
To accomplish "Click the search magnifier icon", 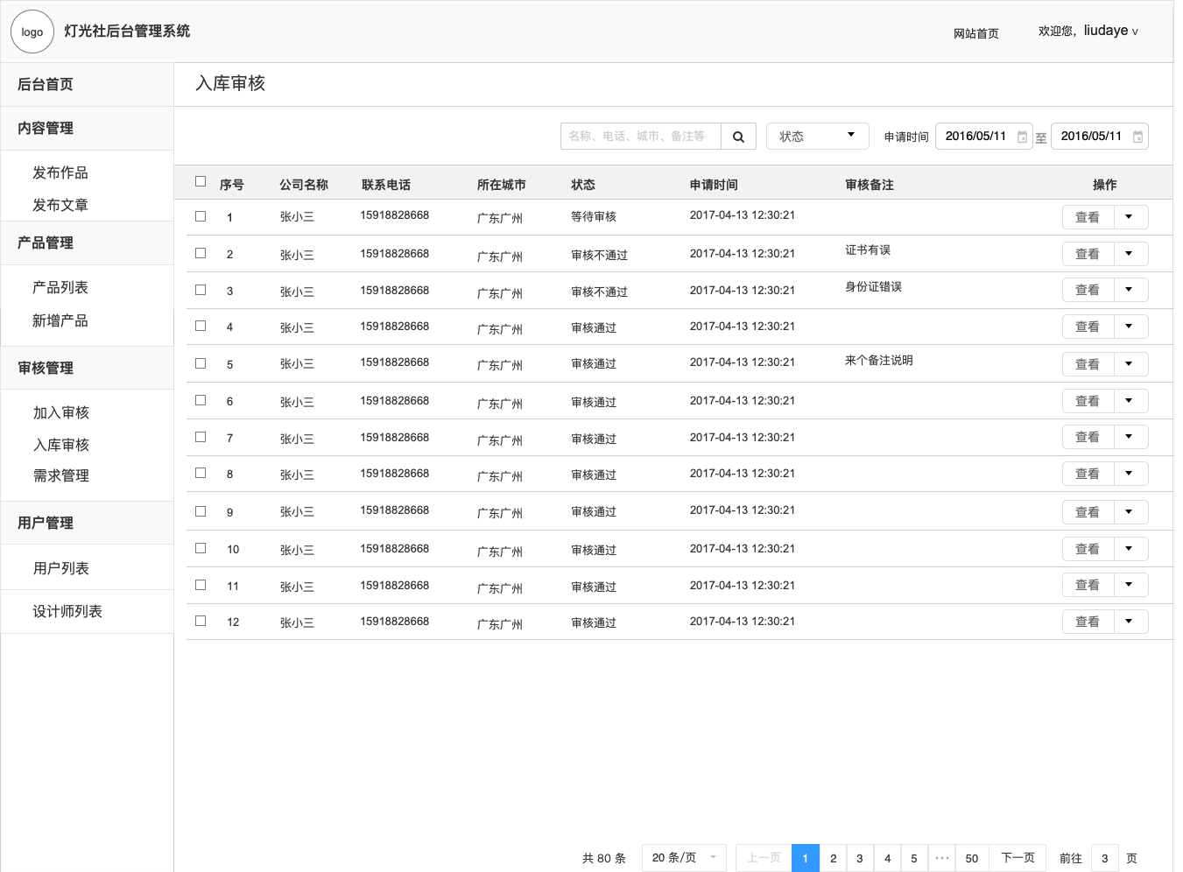I will coord(738,136).
